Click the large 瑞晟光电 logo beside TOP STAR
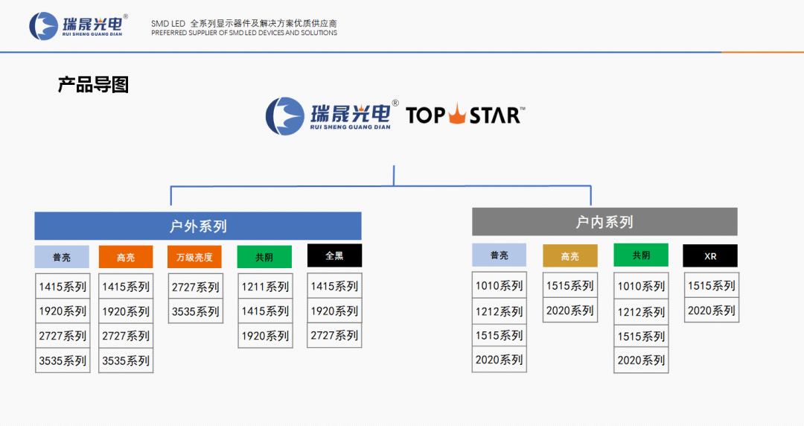Image resolution: width=804 pixels, height=426 pixels. 331,116
